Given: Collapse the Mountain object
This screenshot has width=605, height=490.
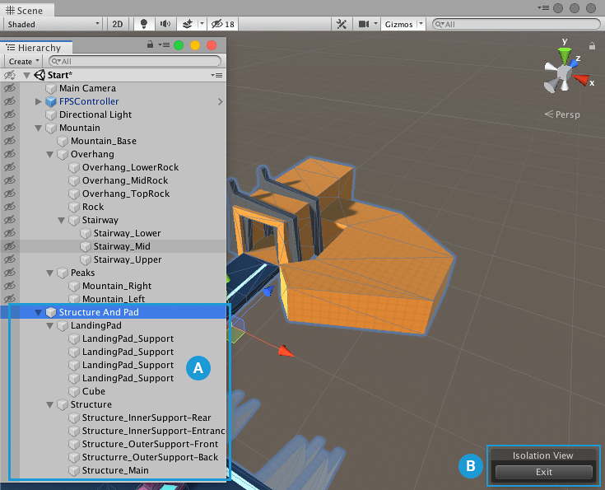Looking at the screenshot, I should (38, 128).
